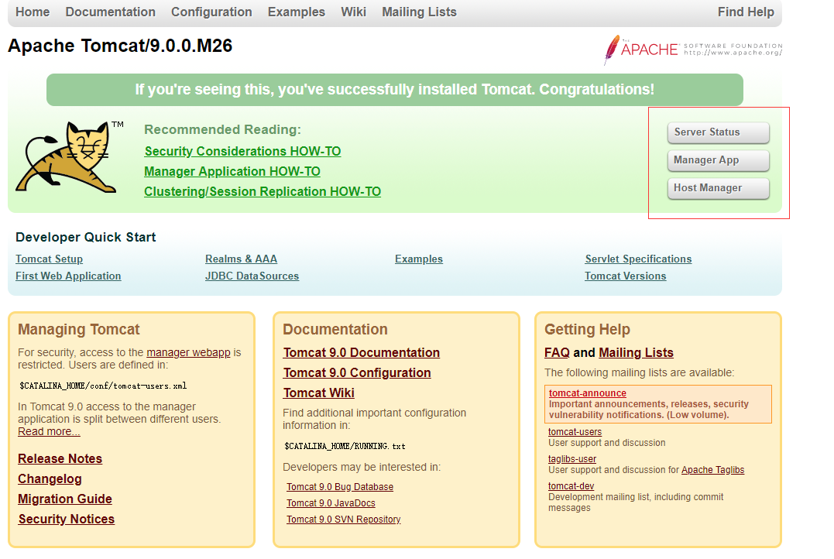Viewport: 834px width, 559px height.
Task: Open Tomcat 9.0 Configuration link
Action: coord(357,373)
